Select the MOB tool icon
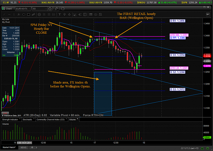 91,14
